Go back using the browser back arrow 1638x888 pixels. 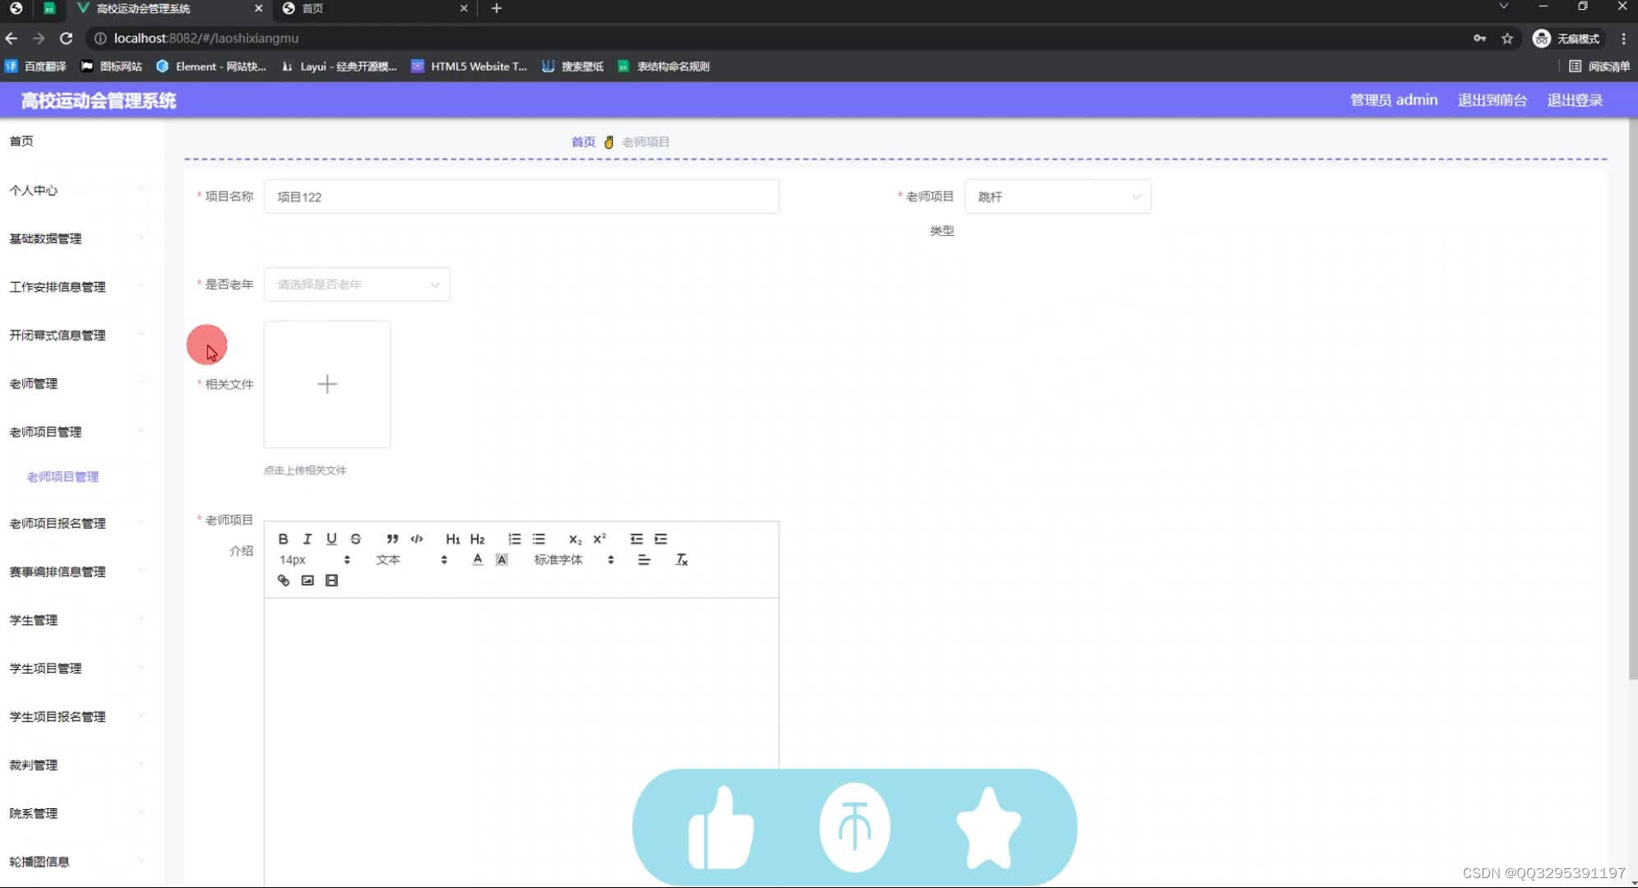pyautogui.click(x=12, y=38)
